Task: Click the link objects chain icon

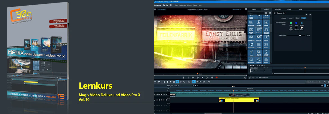Action: (x=181, y=82)
